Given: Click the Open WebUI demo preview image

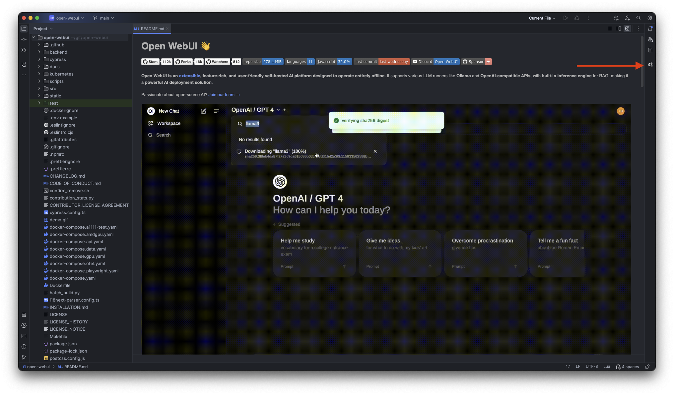Looking at the screenshot, I should tap(386, 229).
